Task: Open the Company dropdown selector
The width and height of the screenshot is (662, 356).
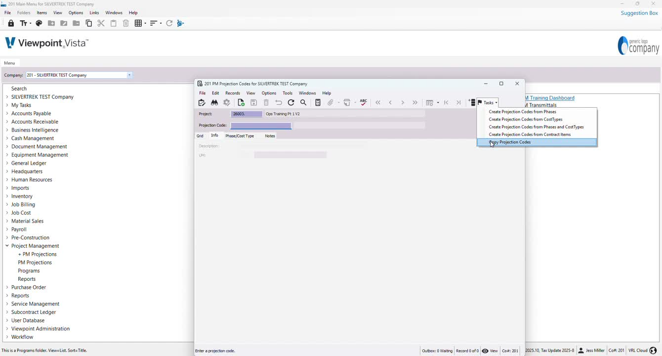Action: point(129,75)
